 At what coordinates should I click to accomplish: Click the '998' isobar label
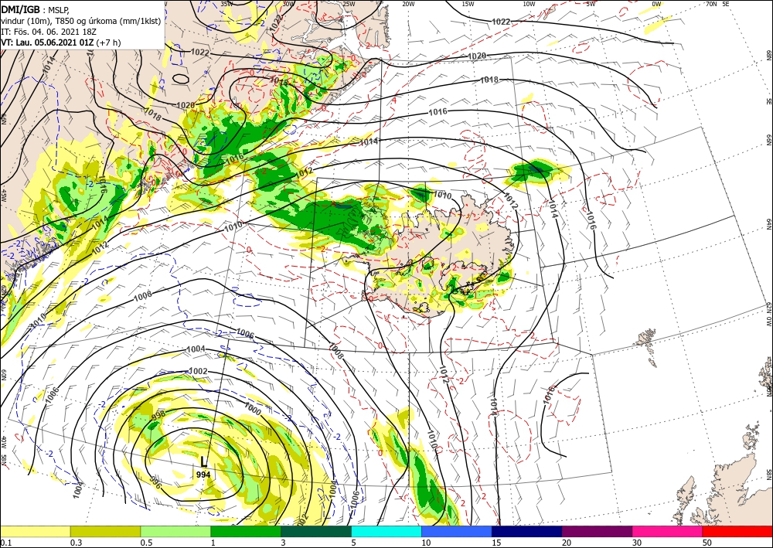pos(158,415)
